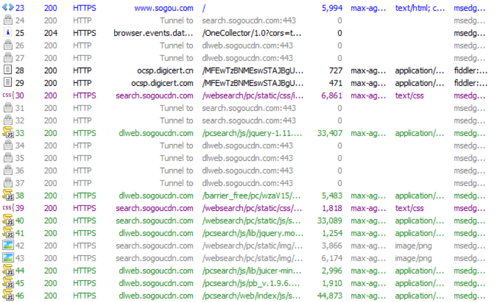Click the /pcsearch/js/jquery-1.11 URL
This screenshot has width=502, height=302.
252,133
